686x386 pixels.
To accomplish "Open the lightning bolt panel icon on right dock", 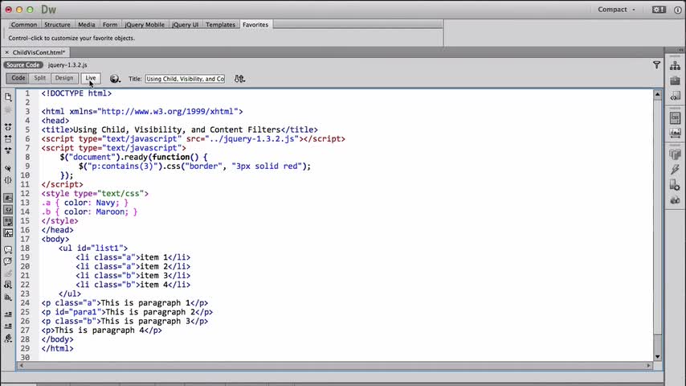I will point(675,170).
